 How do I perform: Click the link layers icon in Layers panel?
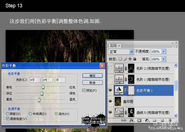124,120
